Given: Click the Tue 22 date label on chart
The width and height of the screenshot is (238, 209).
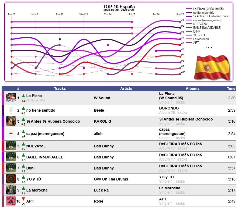Looking at the screenshot, I should 60,15.
